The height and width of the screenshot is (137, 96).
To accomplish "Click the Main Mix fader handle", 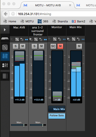I will point(76,67).
